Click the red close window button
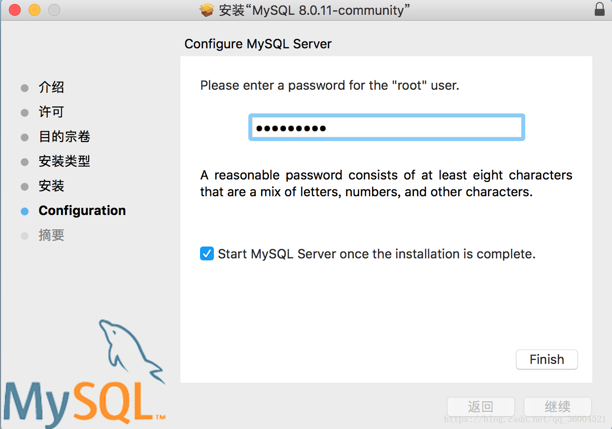 point(15,10)
